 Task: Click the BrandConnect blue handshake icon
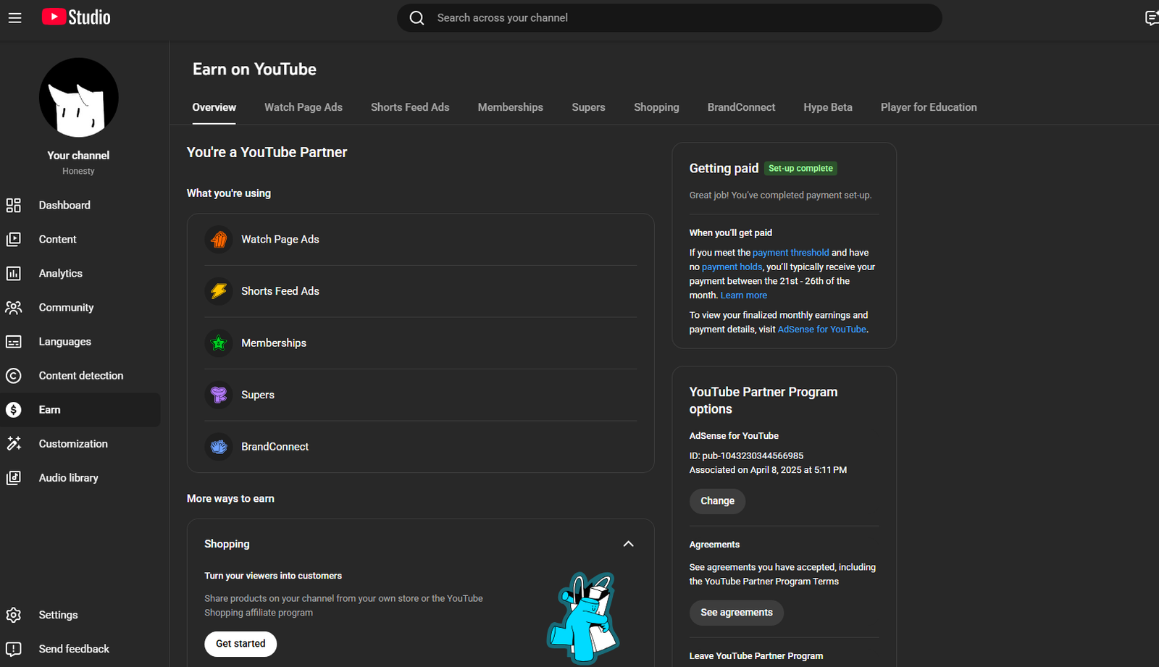[219, 447]
